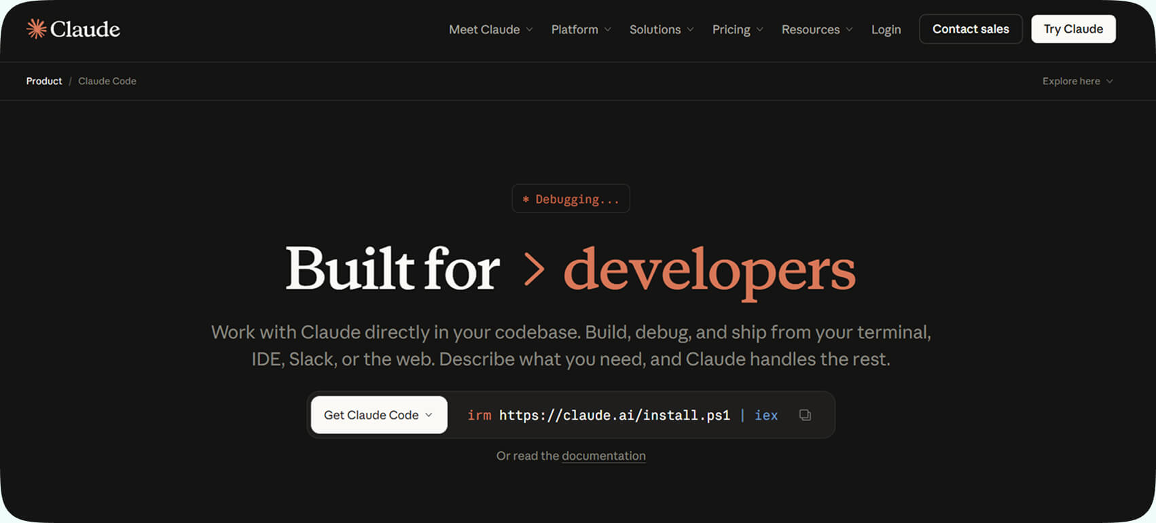Click the Claude Code breadcrumb
The height and width of the screenshot is (523, 1156).
pos(107,81)
